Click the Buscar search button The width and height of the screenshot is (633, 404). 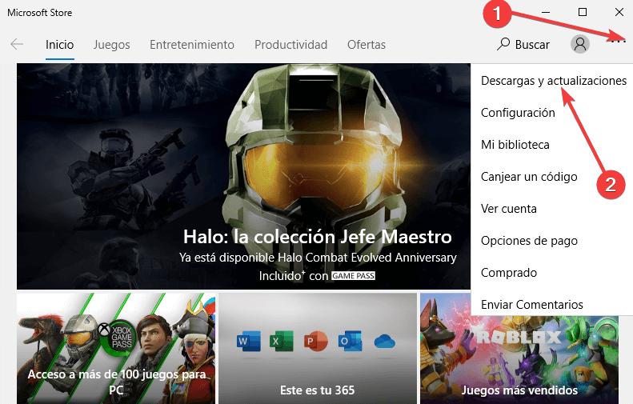(x=523, y=44)
